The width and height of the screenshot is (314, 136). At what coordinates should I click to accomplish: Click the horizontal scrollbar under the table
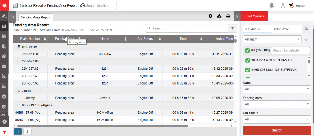pyautogui.click(x=105, y=126)
